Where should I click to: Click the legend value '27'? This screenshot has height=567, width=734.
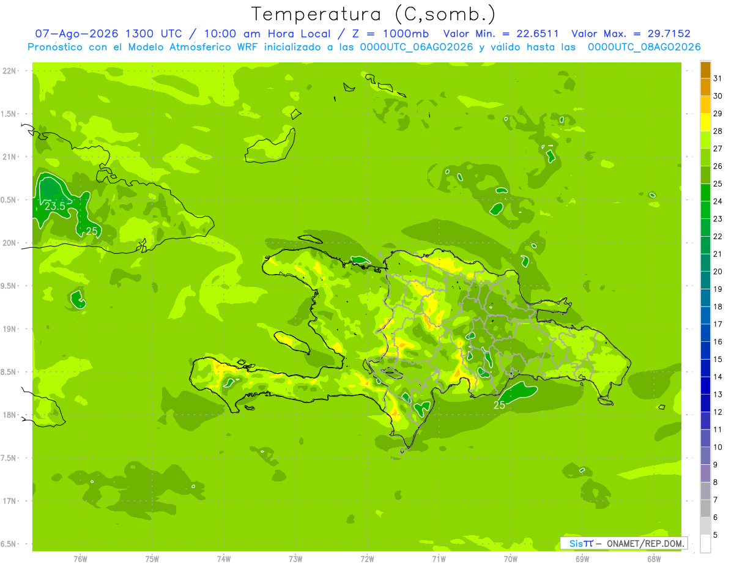[718, 149]
